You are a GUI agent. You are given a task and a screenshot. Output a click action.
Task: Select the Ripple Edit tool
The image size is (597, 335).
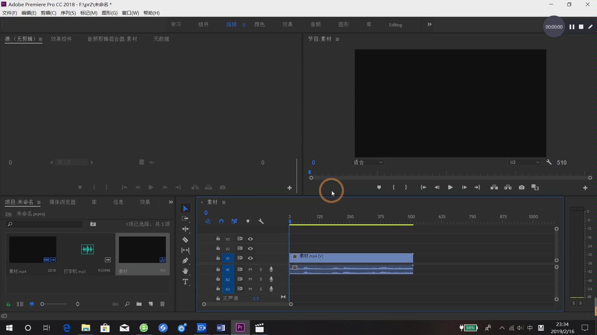pos(186,229)
